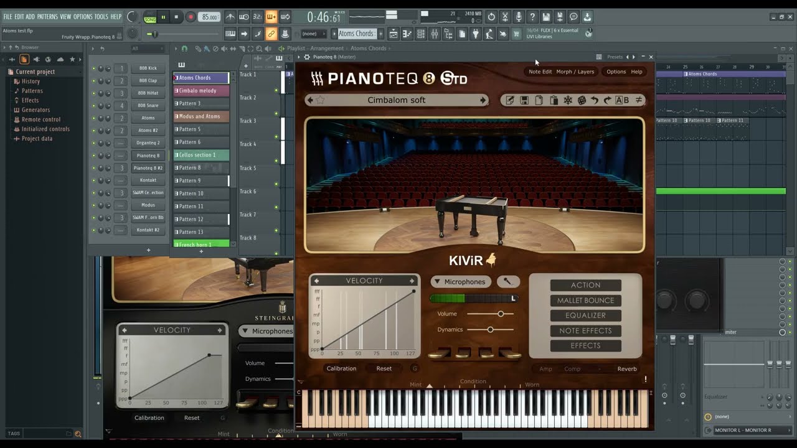Mark Cimbalom soft preset as favorite star

(x=321, y=100)
